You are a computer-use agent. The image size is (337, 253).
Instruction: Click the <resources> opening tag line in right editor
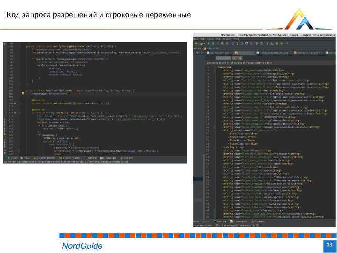click(x=224, y=67)
